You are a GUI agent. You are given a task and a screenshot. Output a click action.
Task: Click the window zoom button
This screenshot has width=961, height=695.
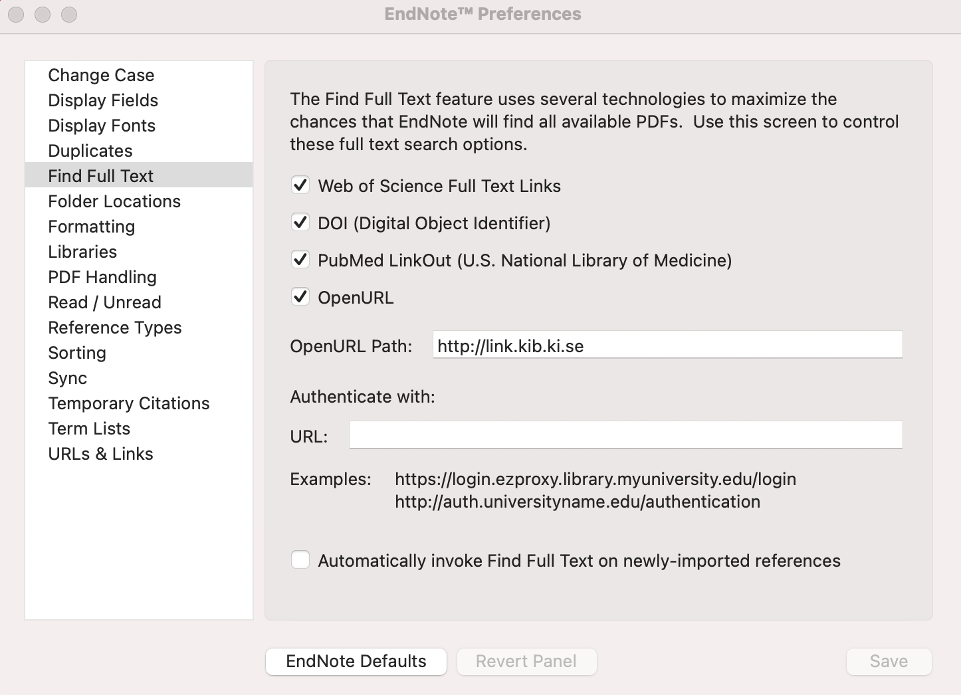point(69,14)
